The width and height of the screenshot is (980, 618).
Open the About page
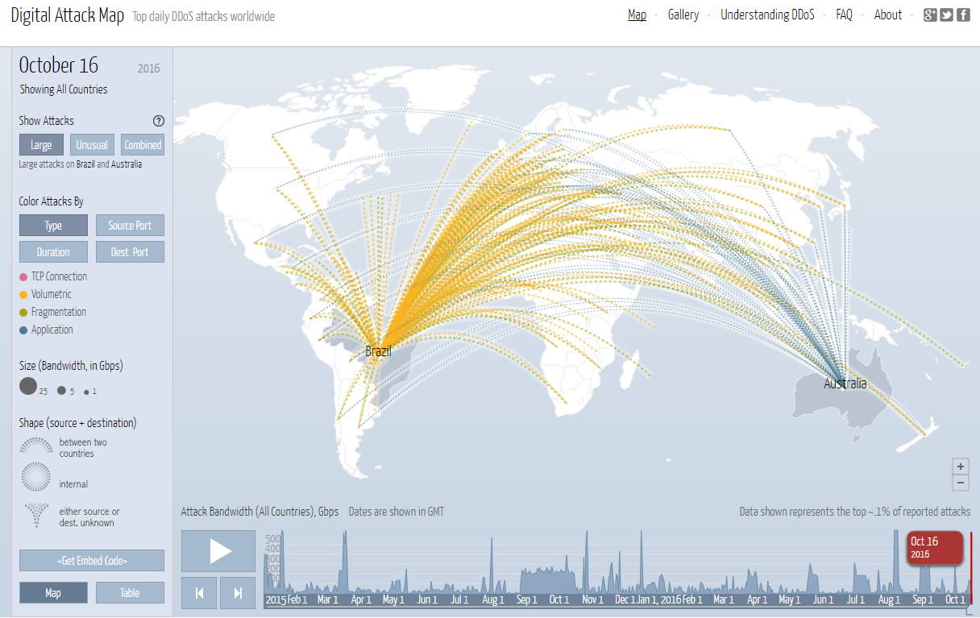888,15
